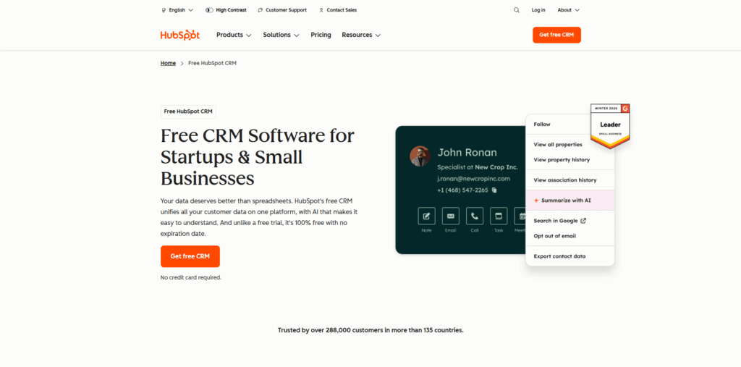Click the hero Get free CRM button

coord(190,256)
